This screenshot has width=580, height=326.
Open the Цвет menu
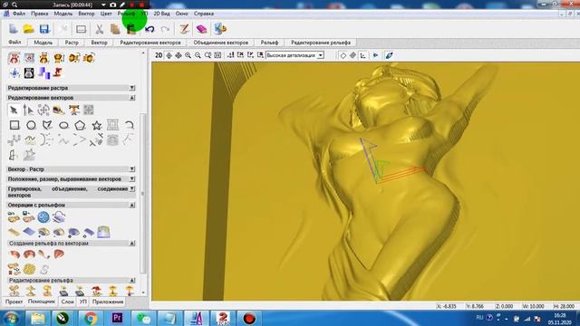[106, 14]
